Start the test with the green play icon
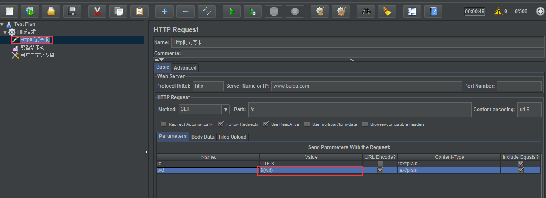The width and height of the screenshot is (546, 198). click(x=232, y=11)
